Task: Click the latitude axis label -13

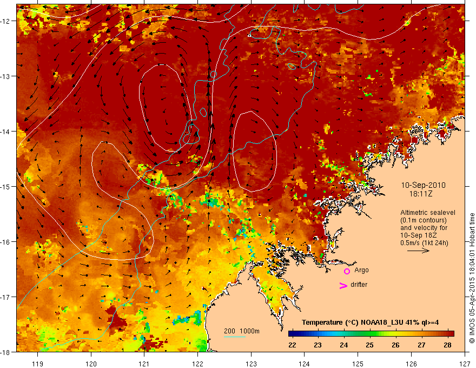Action: (x=5, y=76)
